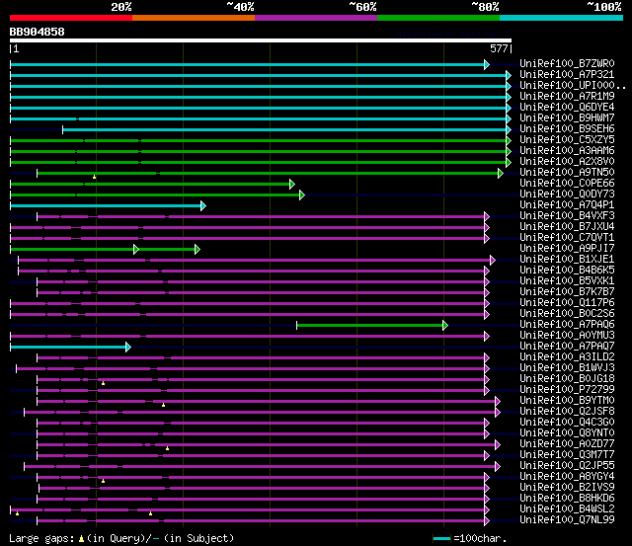Click the UniRef100_C7QVT1 label
The height and width of the screenshot is (546, 632).
pyautogui.click(x=567, y=238)
